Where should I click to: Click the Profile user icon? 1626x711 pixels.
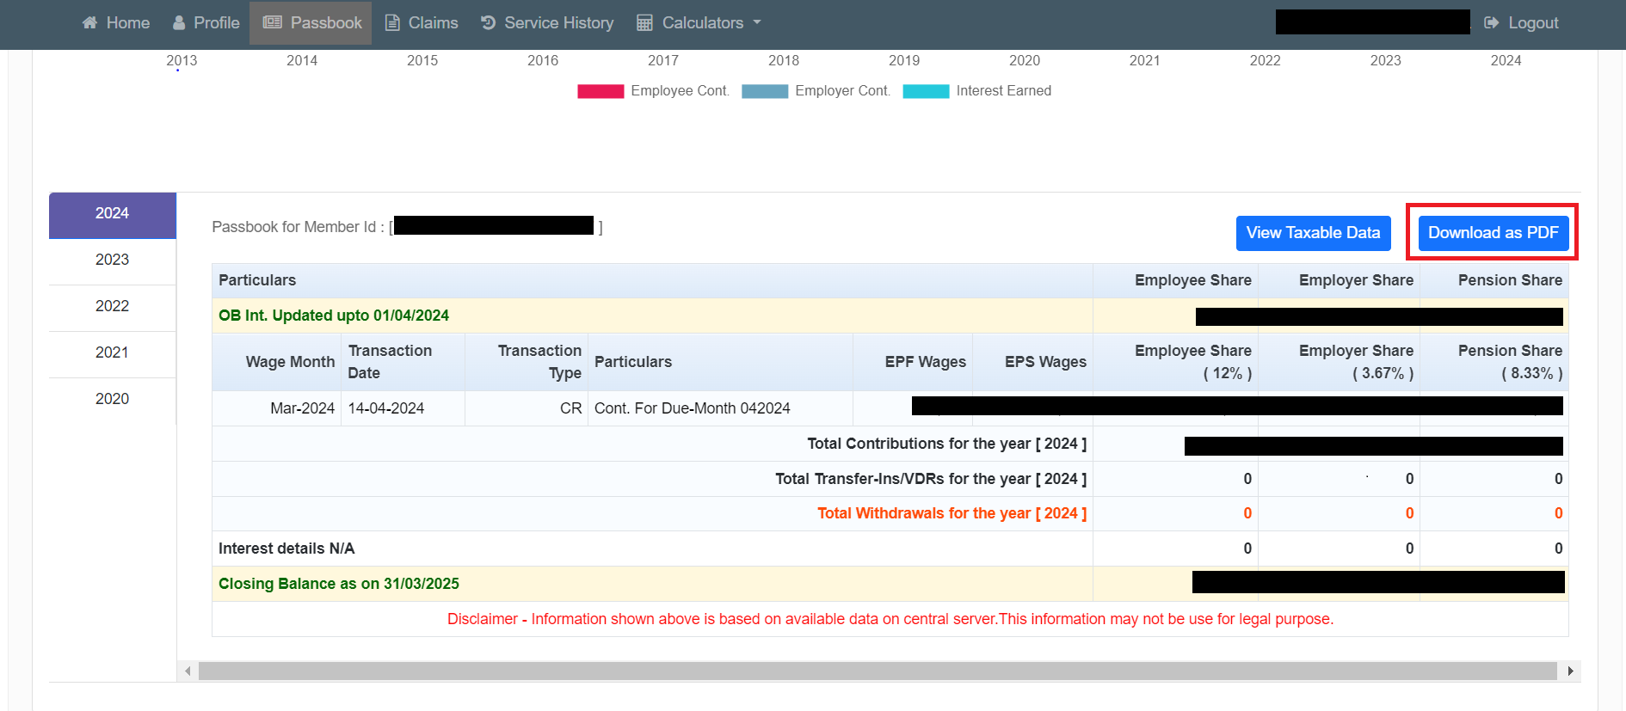point(179,23)
